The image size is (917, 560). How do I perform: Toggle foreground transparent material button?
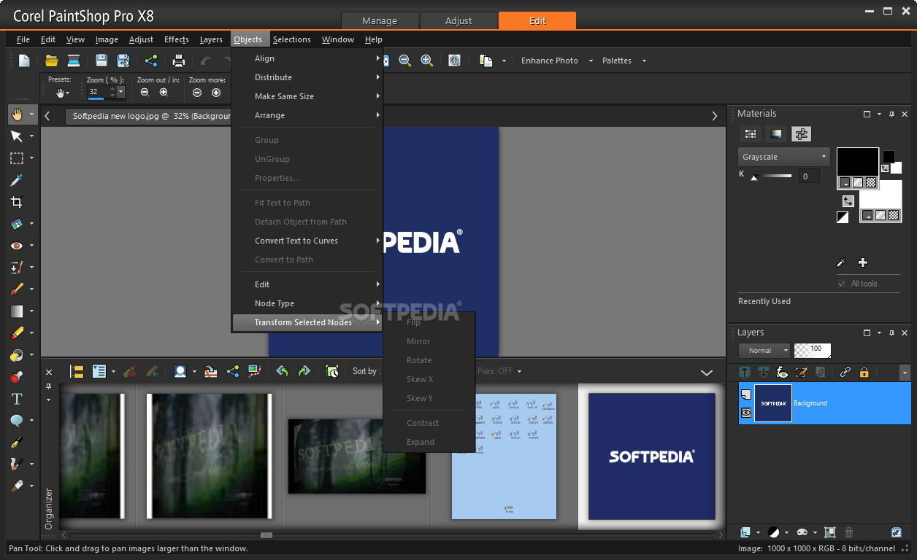[871, 182]
